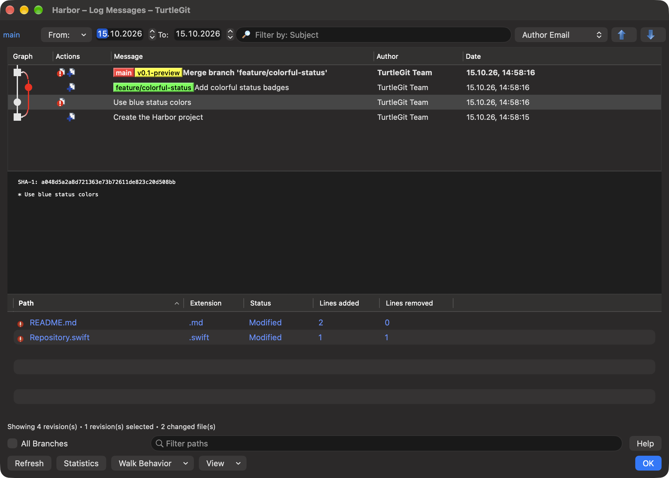
Task: Click the To date field 15.10.2026
Action: (198, 34)
